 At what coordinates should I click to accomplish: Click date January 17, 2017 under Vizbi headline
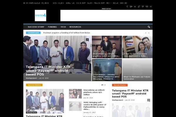pyautogui.click(x=89, y=112)
